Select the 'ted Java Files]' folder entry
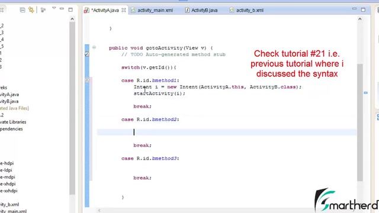The height and width of the screenshot is (213, 379). pyautogui.click(x=14, y=108)
